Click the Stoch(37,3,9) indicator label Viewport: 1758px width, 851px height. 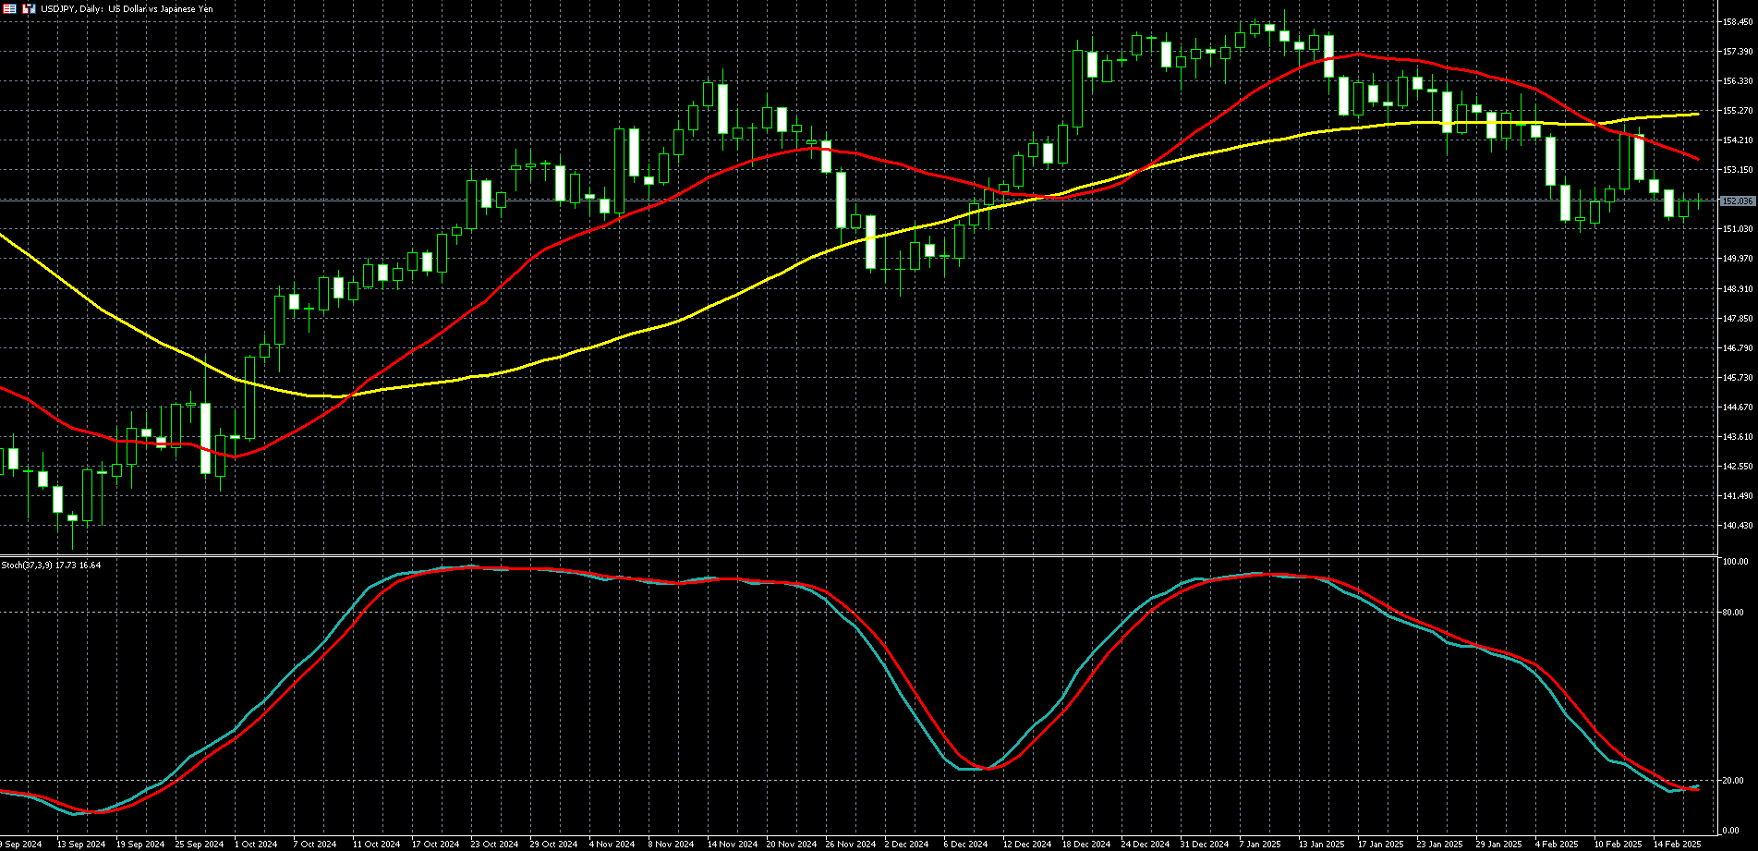[x=51, y=565]
